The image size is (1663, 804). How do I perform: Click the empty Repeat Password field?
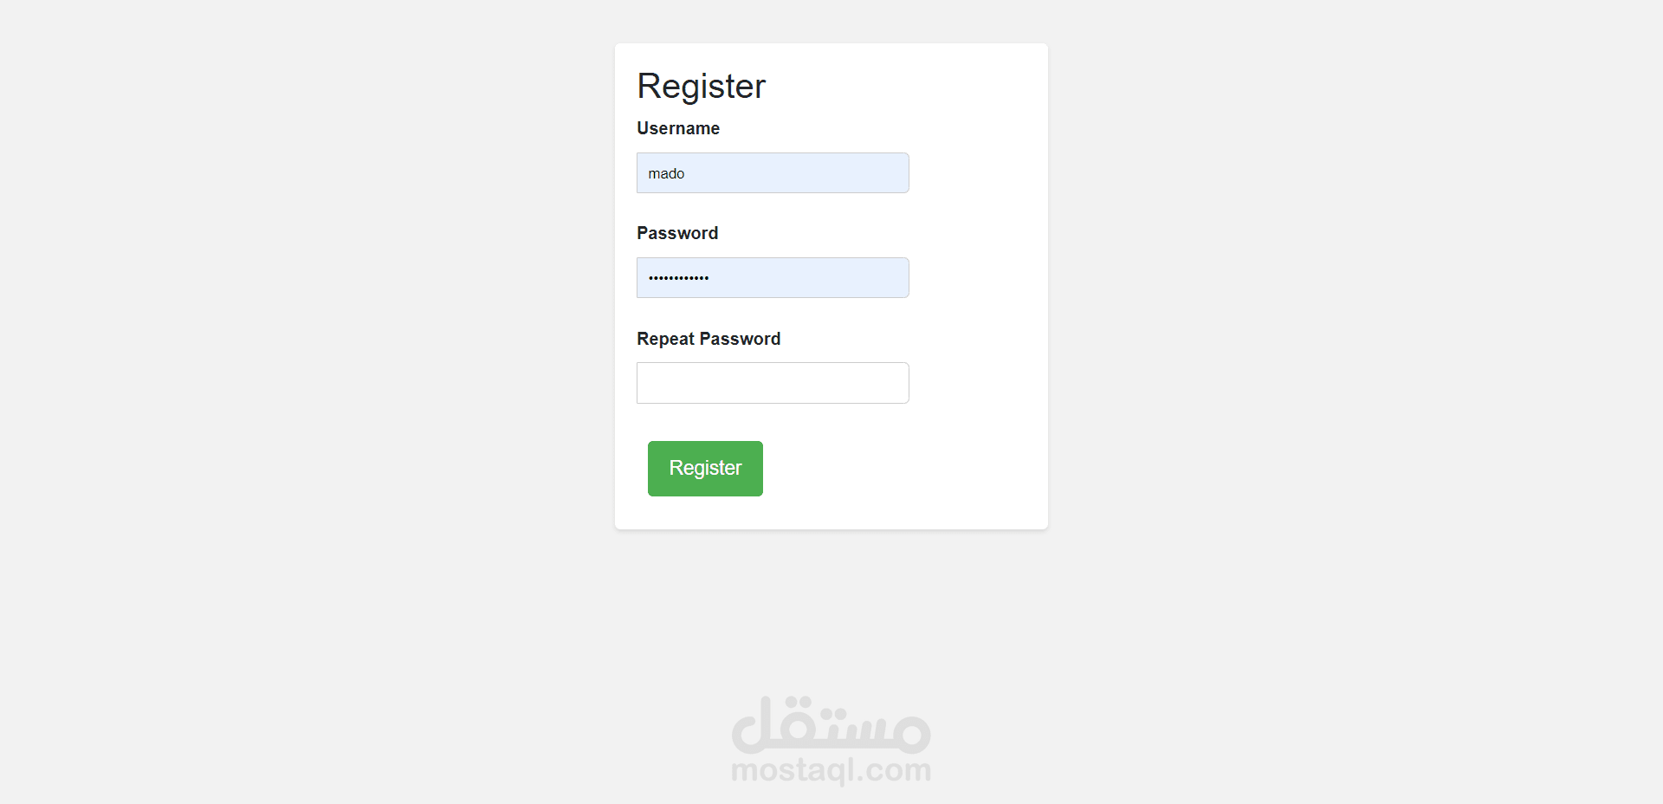(773, 383)
